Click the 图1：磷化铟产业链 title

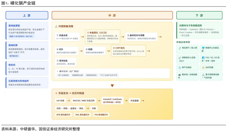pyautogui.click(x=18, y=3)
